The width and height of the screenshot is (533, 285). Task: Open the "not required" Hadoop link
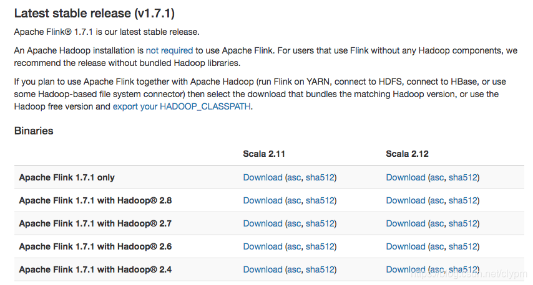[169, 50]
